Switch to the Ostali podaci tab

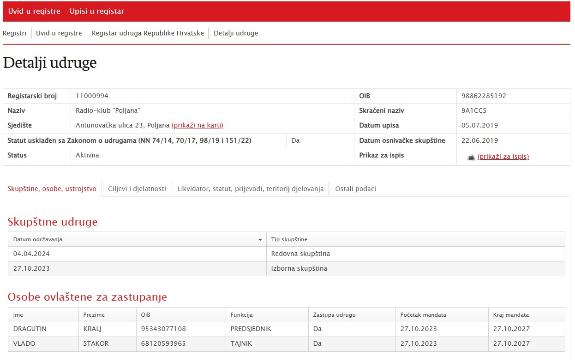[355, 189]
